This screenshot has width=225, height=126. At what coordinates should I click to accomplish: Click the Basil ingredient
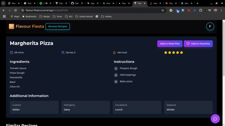(13, 82)
